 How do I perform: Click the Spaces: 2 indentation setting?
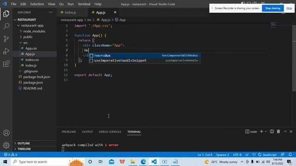(222, 155)
